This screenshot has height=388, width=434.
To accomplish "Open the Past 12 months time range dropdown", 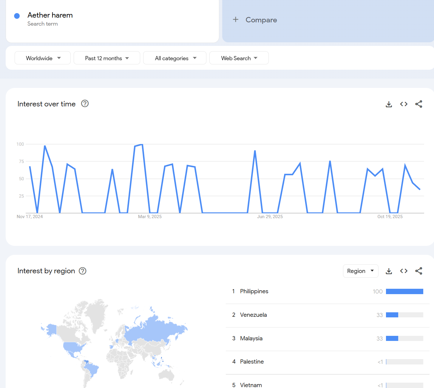I will tap(107, 58).
